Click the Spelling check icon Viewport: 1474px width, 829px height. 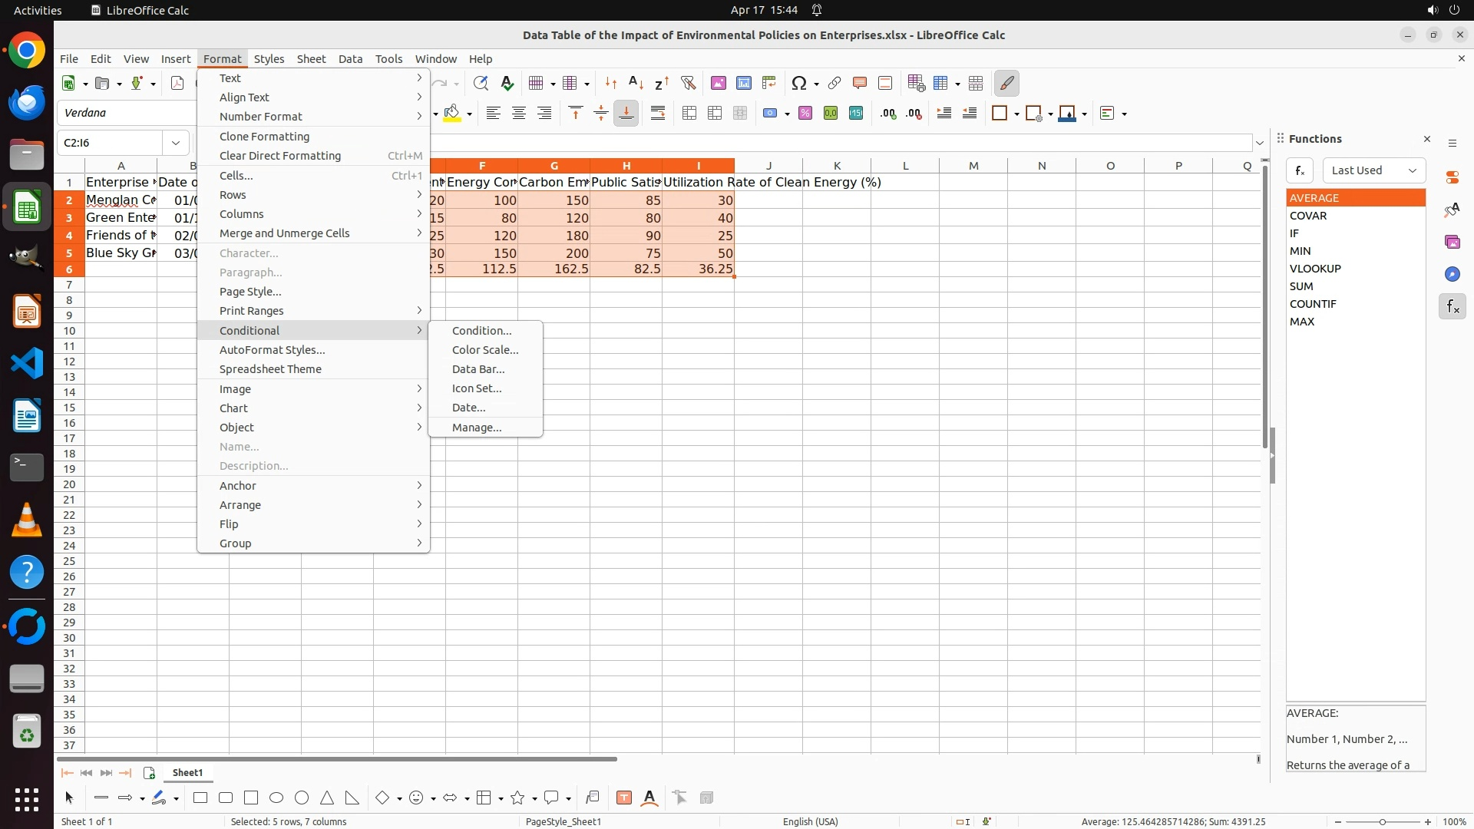tap(507, 83)
